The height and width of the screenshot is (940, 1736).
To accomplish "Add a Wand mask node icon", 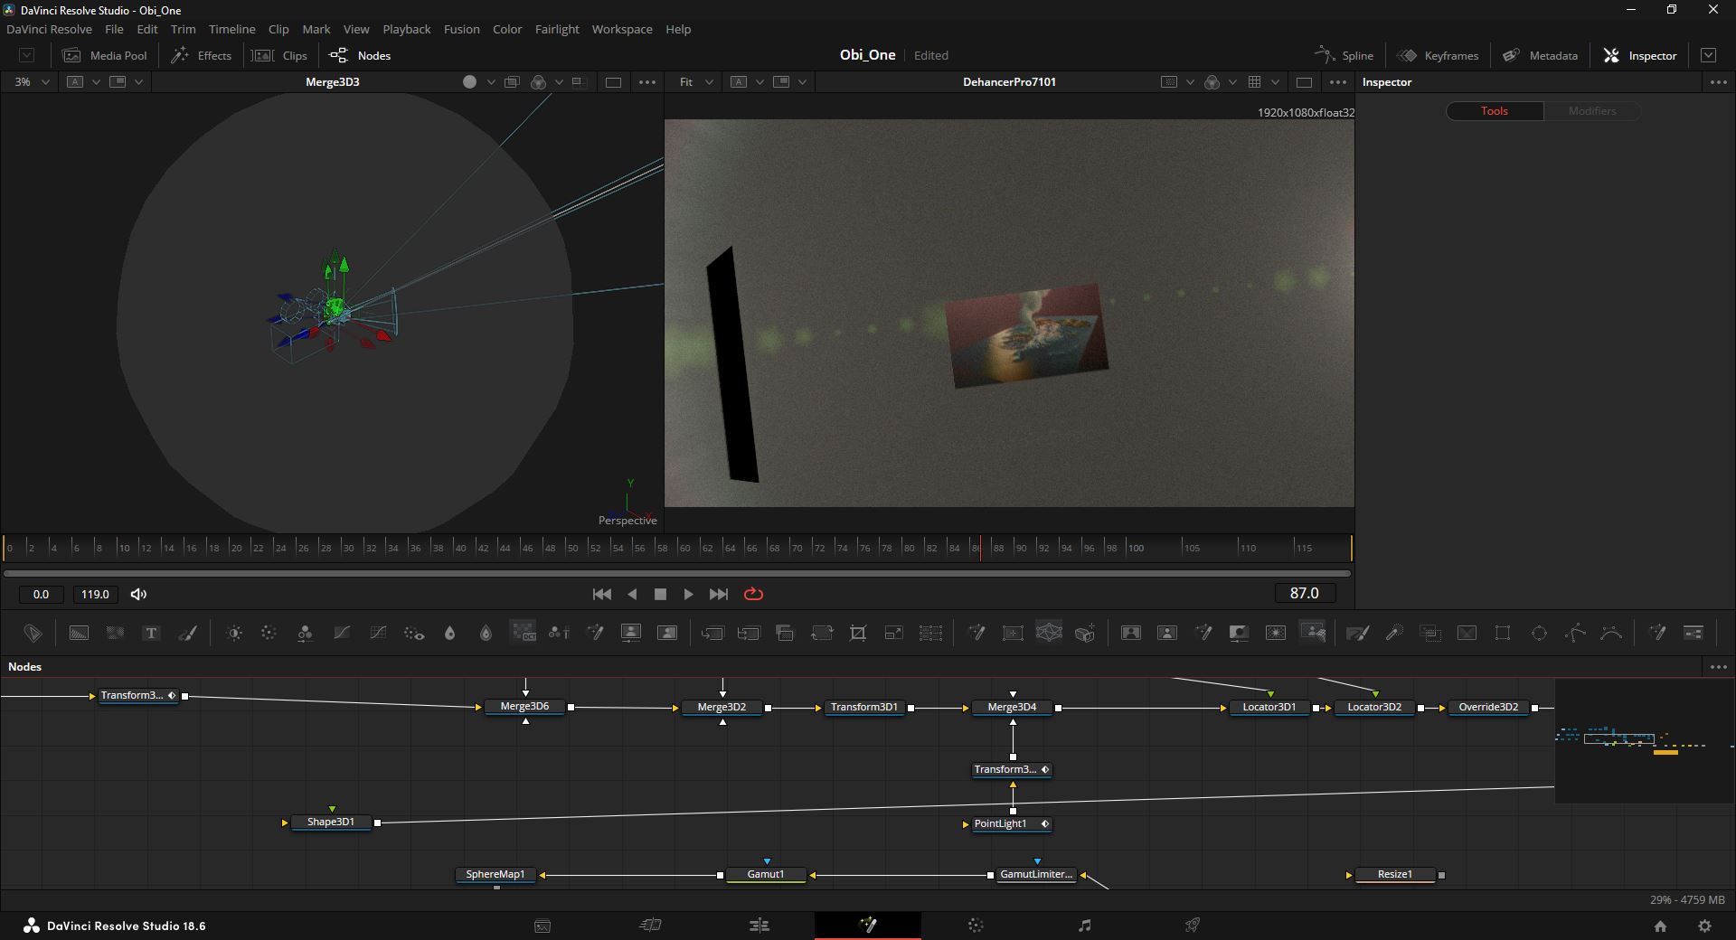I will pyautogui.click(x=1394, y=634).
